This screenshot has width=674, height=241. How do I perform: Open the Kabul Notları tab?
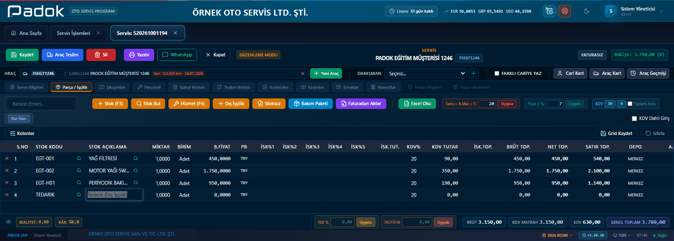pyautogui.click(x=189, y=87)
